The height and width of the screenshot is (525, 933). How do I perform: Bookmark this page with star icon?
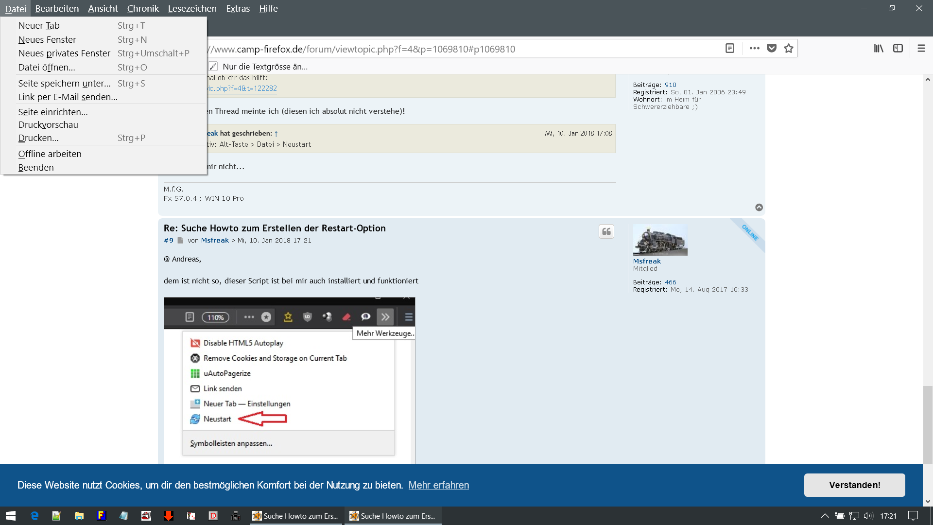tap(789, 48)
